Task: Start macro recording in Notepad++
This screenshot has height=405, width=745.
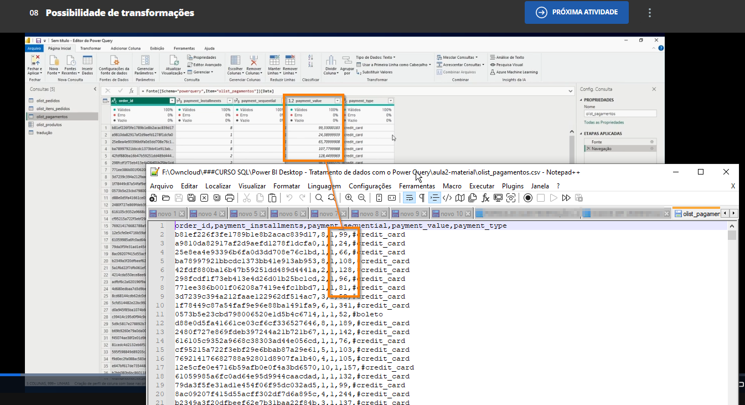Action: [x=528, y=198]
